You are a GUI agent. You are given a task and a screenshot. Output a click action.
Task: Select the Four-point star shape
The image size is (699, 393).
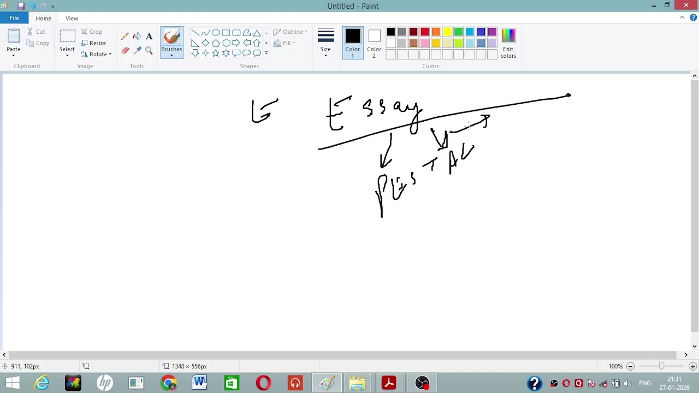(x=205, y=53)
